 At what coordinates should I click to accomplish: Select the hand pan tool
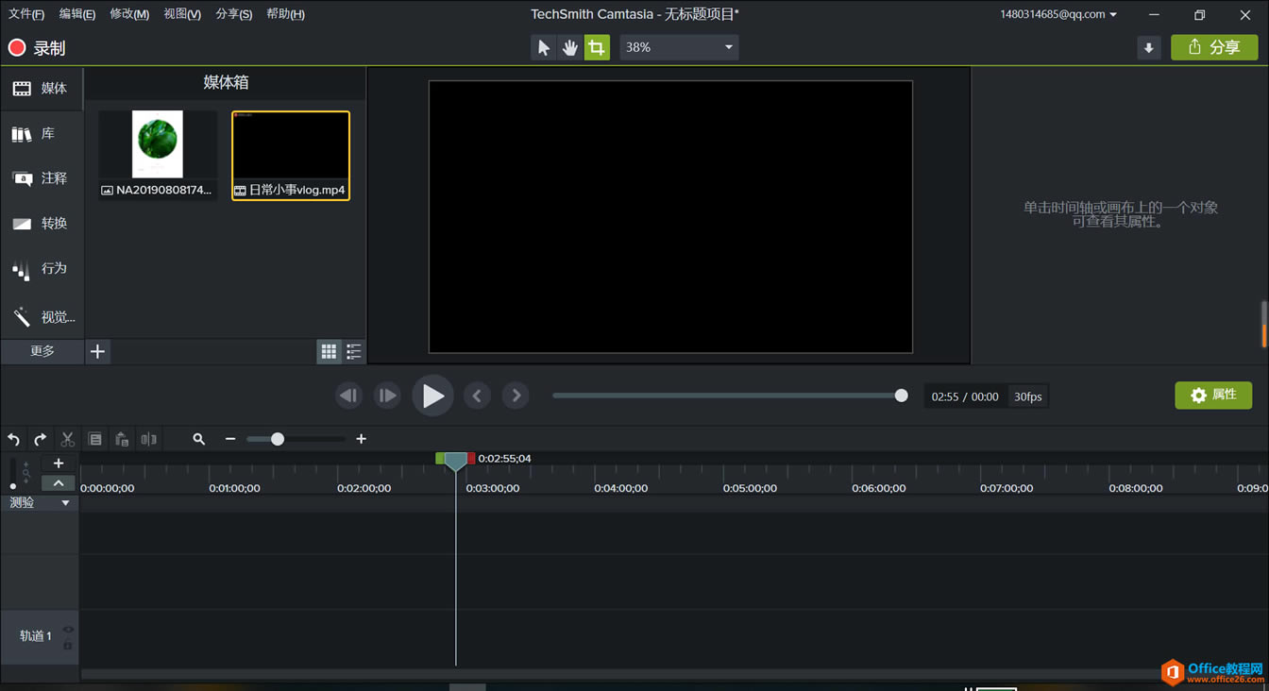(569, 47)
